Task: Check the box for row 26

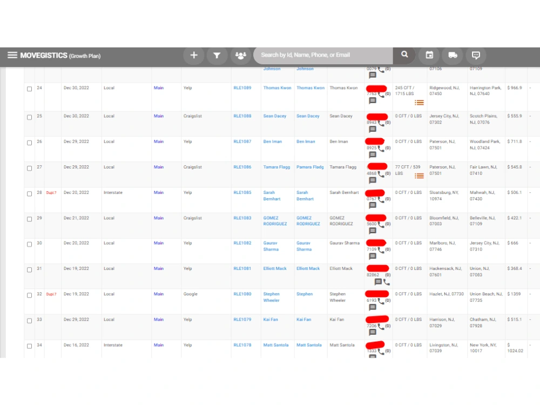Action: 30,143
